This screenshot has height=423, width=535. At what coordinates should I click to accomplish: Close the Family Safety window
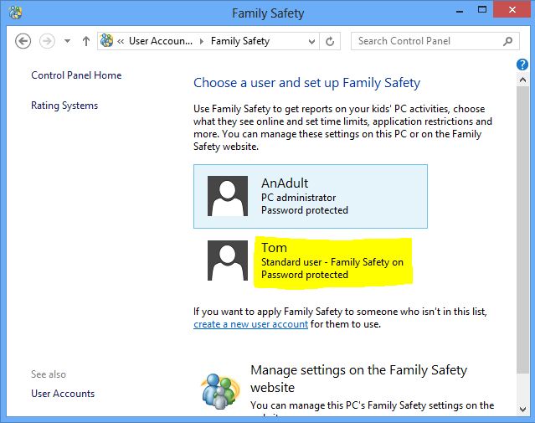[512, 9]
